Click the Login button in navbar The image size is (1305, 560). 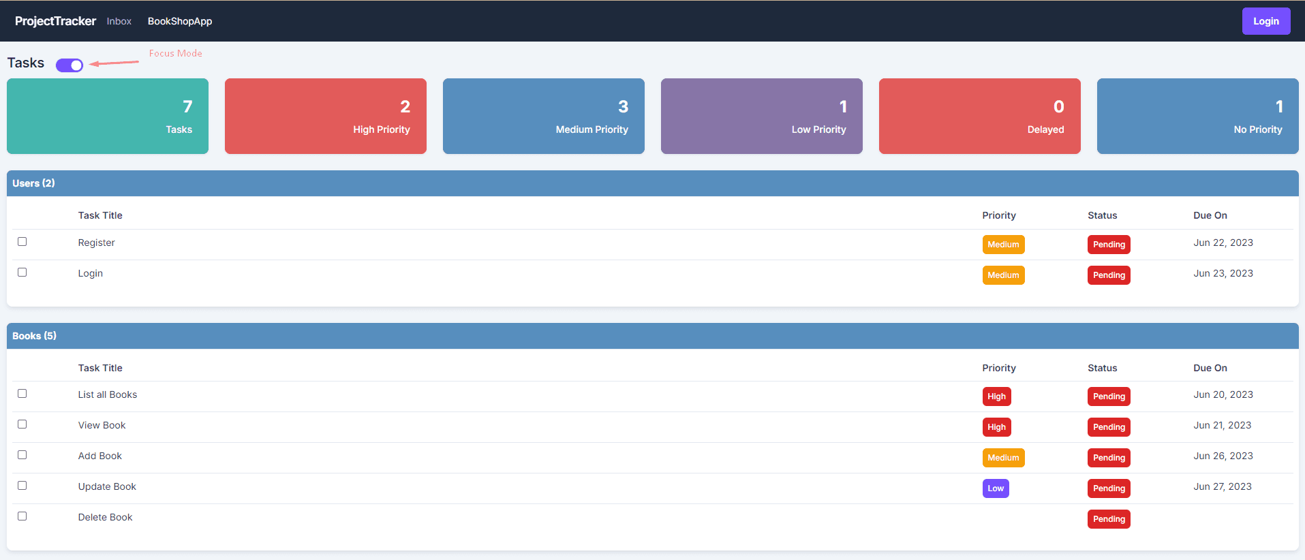click(1265, 21)
